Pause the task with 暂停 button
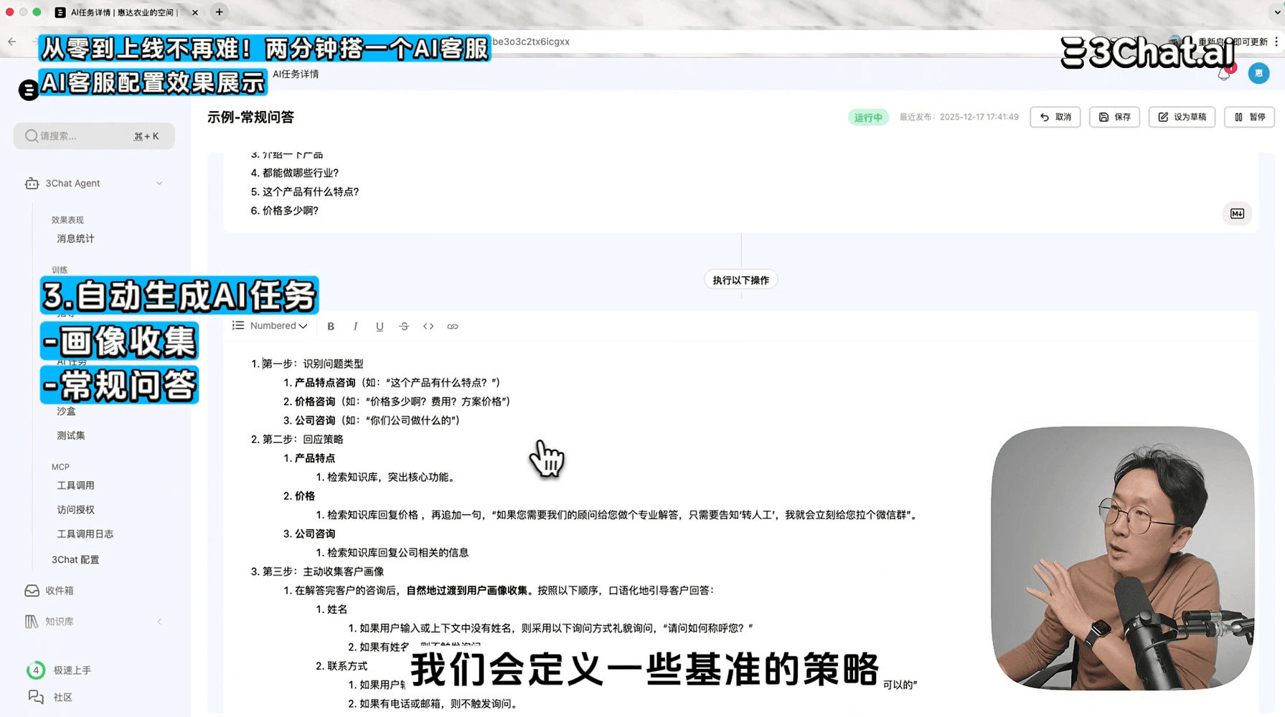 (x=1249, y=117)
